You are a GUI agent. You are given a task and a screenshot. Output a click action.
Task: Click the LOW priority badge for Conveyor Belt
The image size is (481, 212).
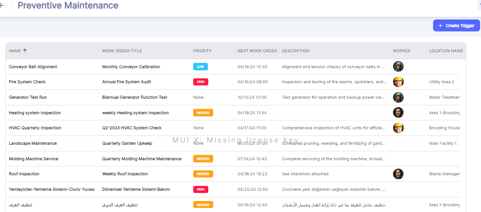pyautogui.click(x=200, y=67)
